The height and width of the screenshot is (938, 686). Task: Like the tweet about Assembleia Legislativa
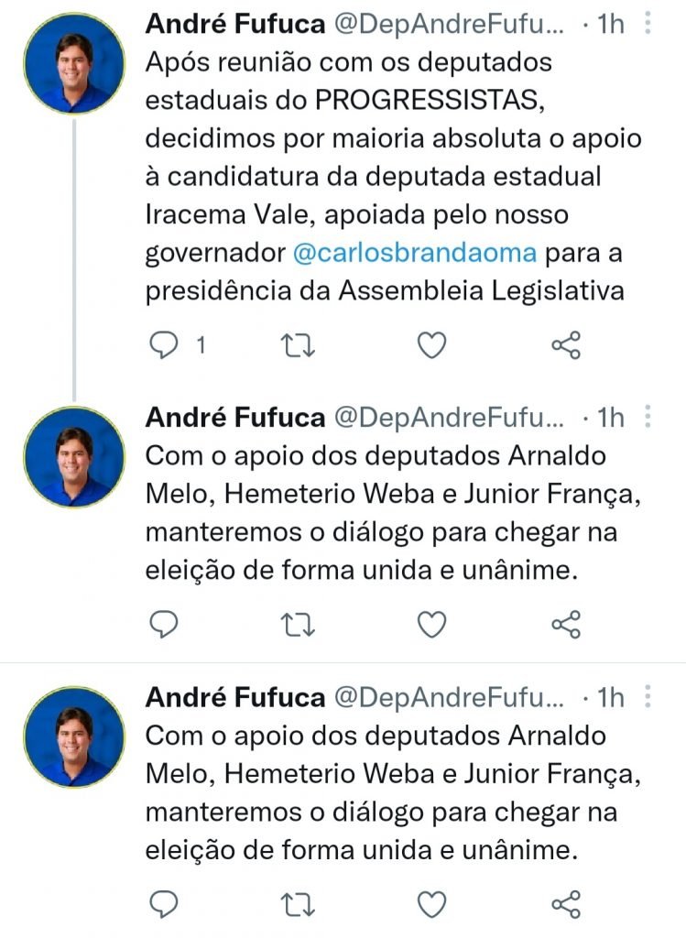(x=431, y=344)
